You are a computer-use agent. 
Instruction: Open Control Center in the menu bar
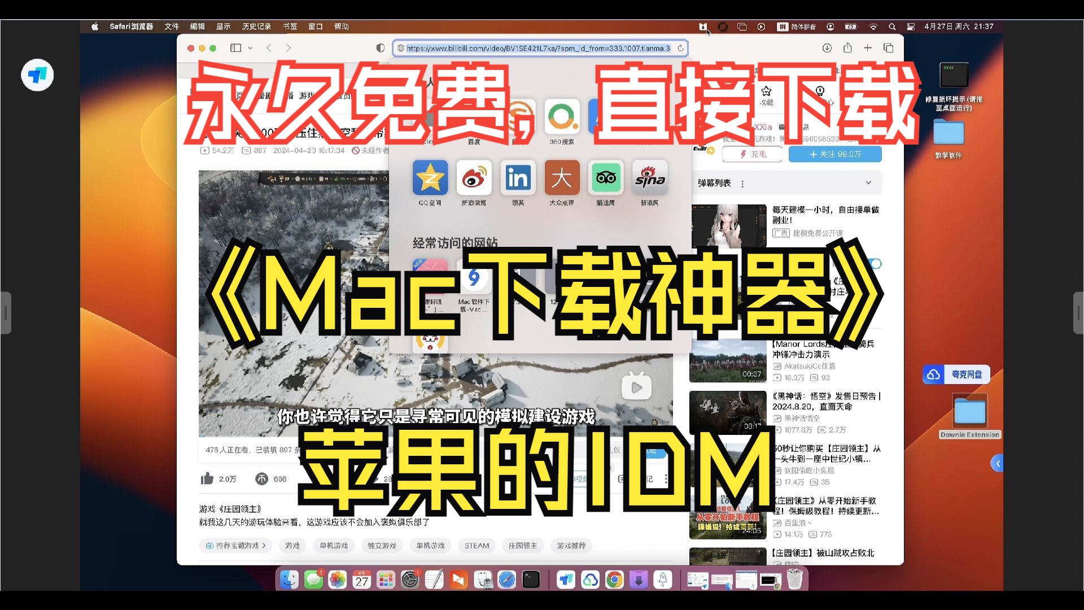pos(911,27)
